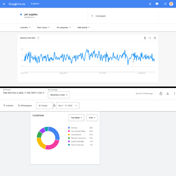Open the Top states dropdown
Screen dimensions: 176x176
(x=76, y=118)
